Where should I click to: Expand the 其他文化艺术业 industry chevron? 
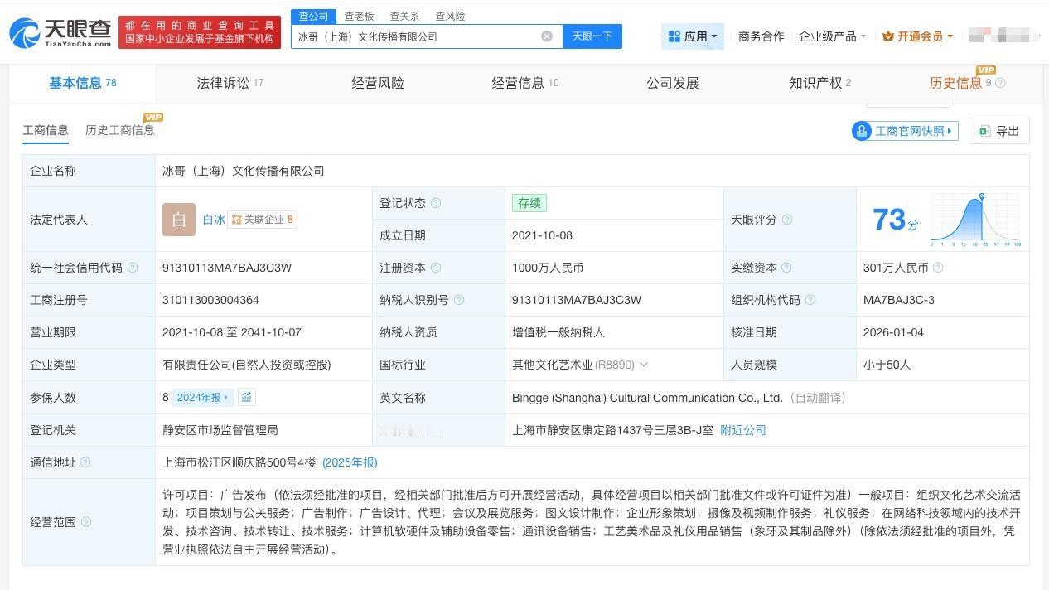(x=644, y=365)
